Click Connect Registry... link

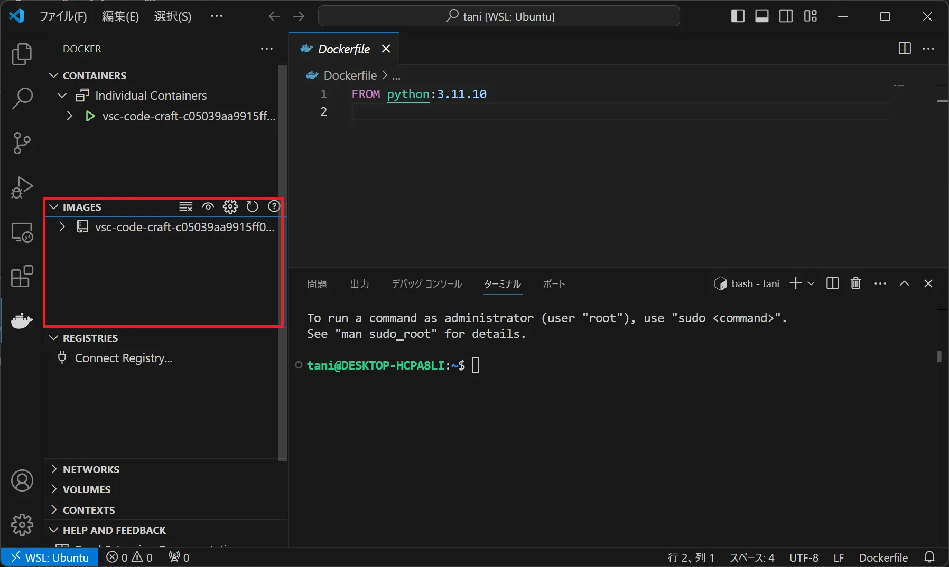[x=123, y=358]
